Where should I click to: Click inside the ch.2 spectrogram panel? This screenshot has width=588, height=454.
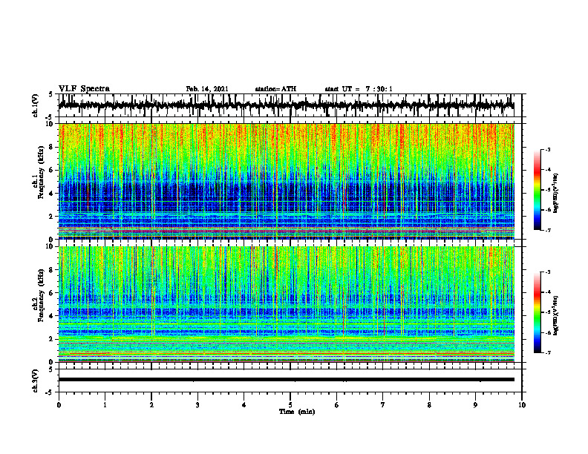[x=286, y=304]
